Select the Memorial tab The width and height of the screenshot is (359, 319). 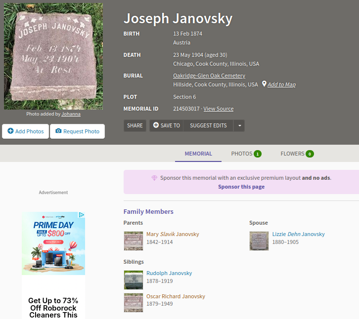point(198,154)
